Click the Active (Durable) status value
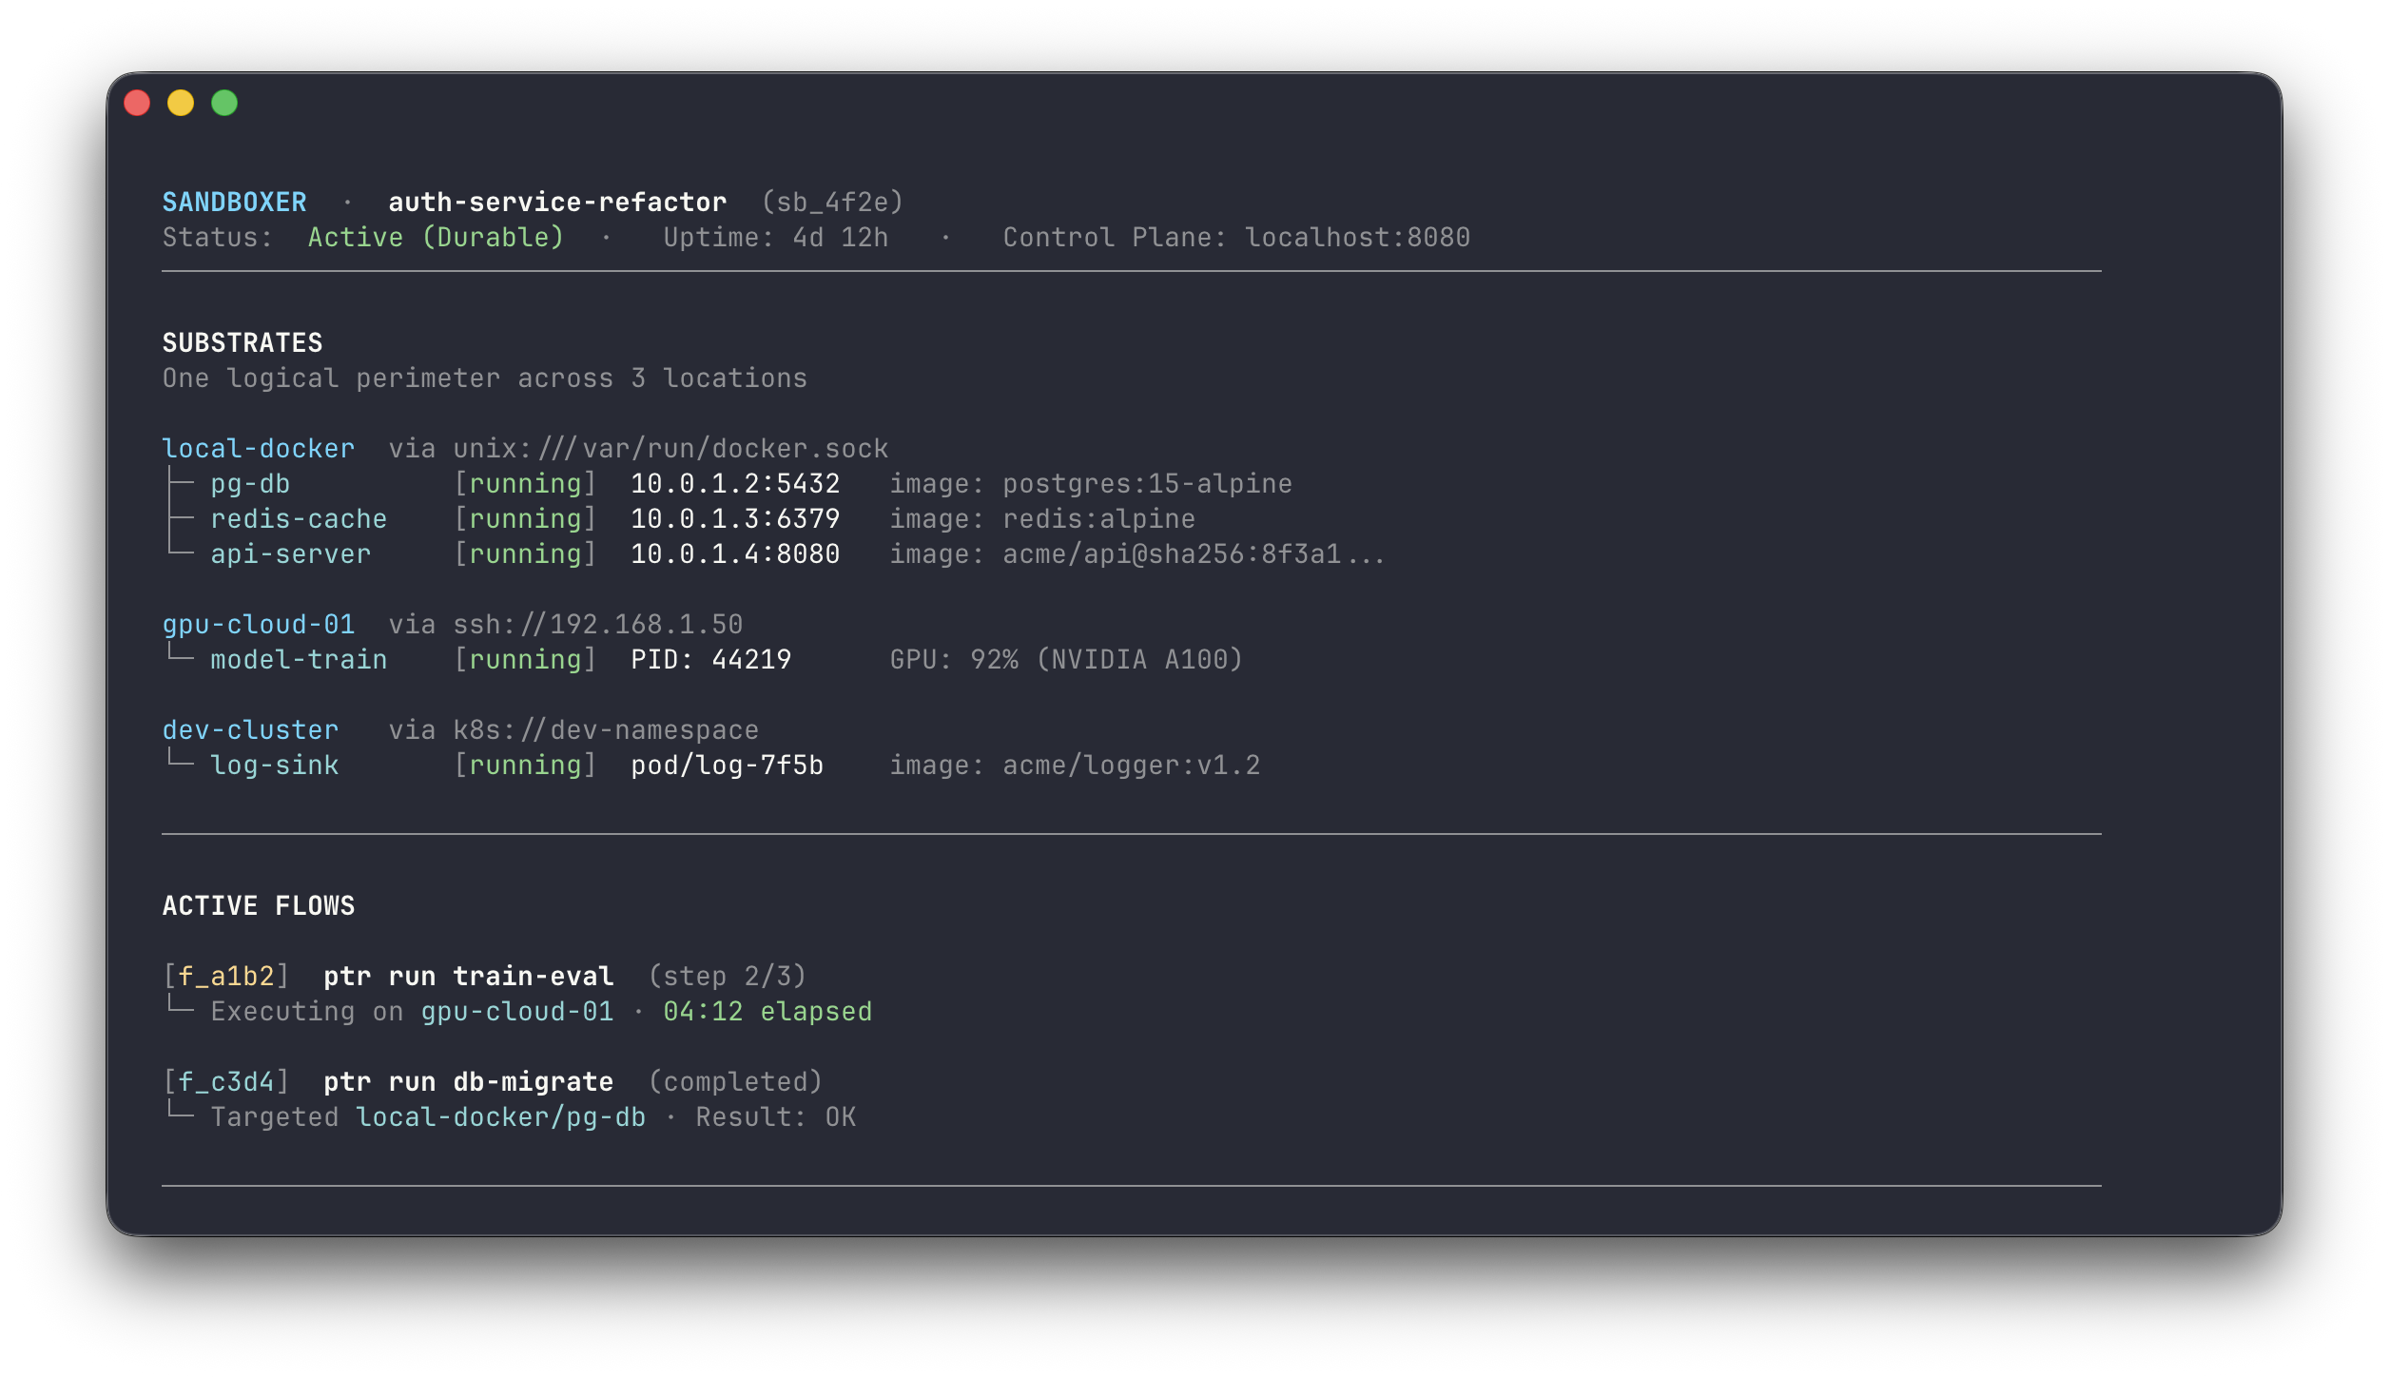 tap(436, 237)
